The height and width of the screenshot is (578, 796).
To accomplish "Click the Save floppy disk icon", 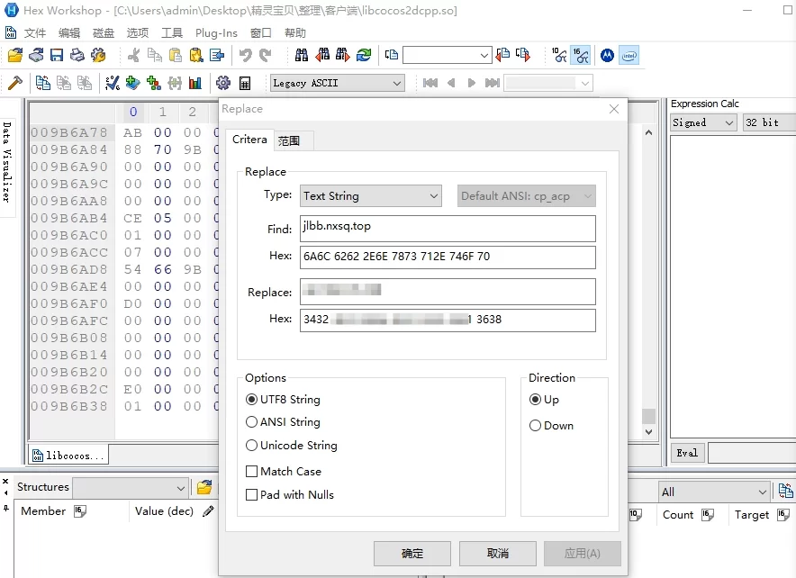I will click(x=57, y=56).
